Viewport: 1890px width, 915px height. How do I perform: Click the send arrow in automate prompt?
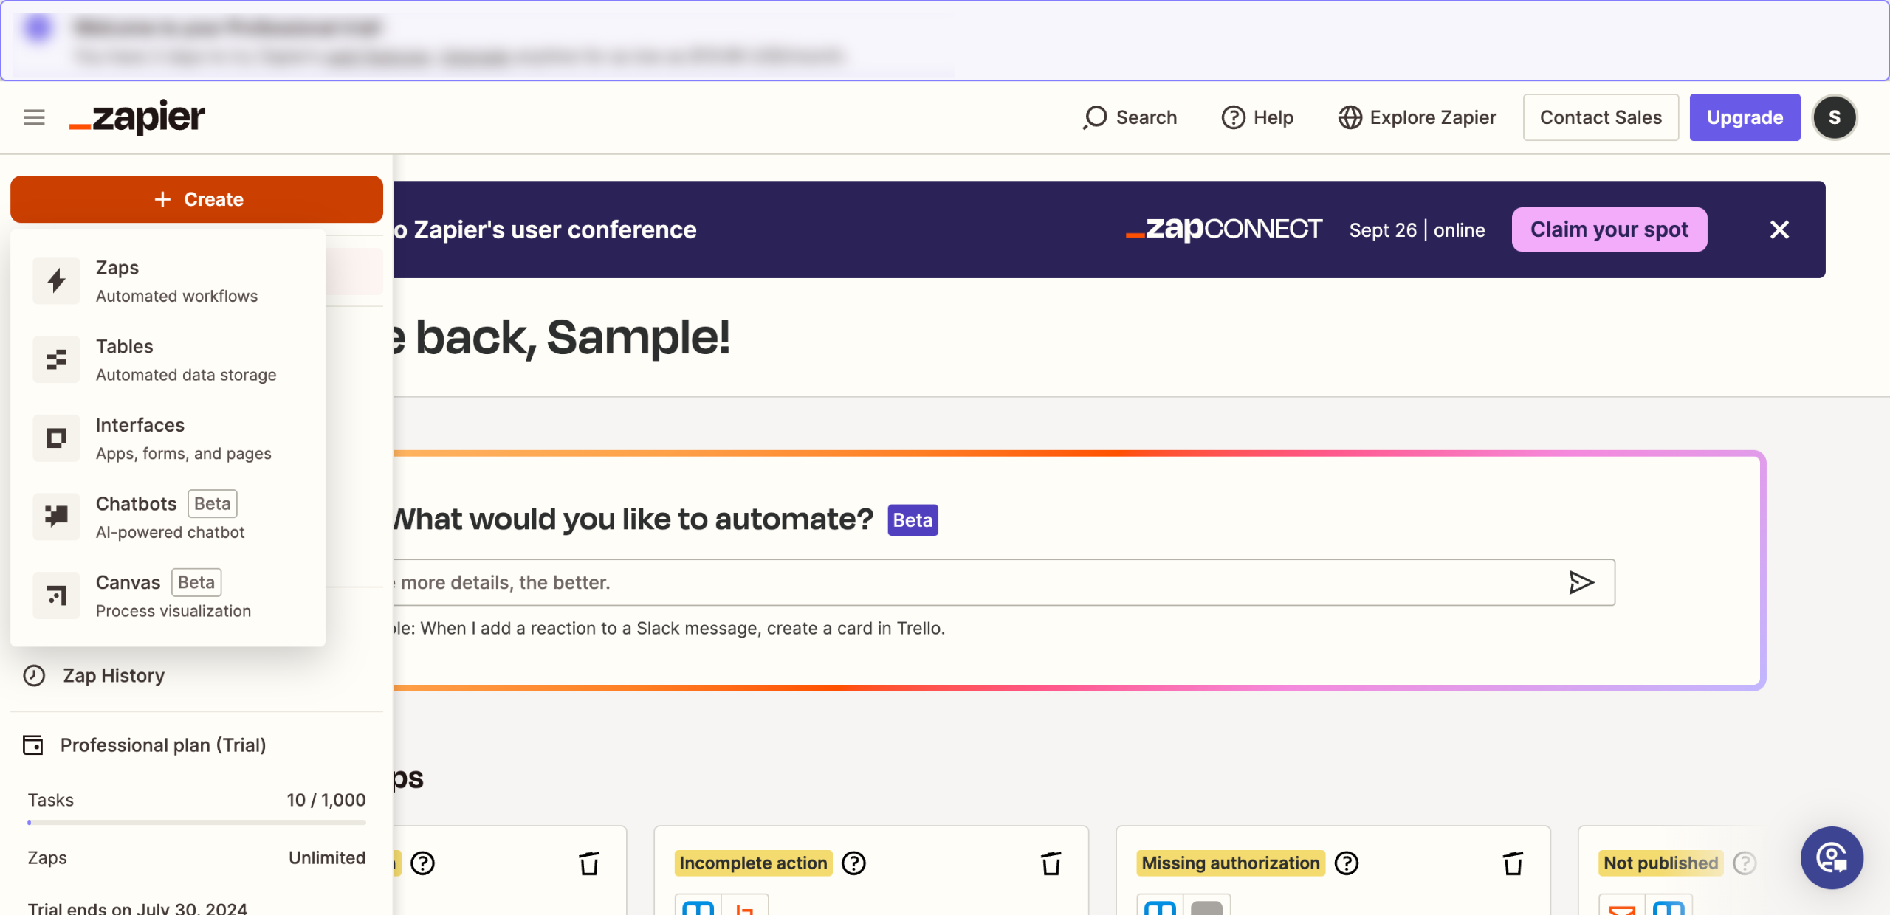tap(1581, 583)
